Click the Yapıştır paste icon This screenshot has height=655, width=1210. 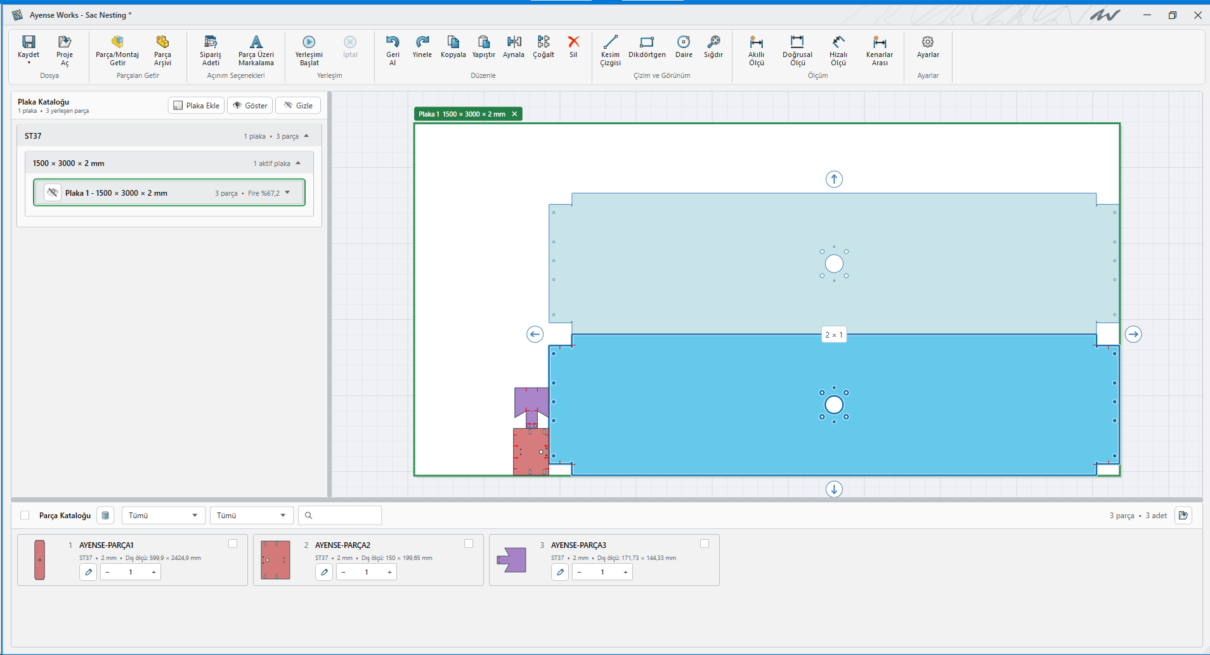(x=483, y=42)
